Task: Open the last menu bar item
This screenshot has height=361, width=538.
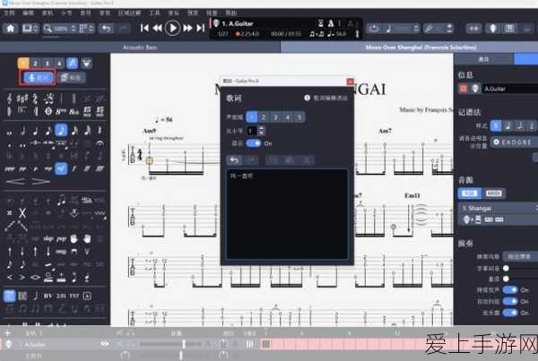Action: (231, 13)
